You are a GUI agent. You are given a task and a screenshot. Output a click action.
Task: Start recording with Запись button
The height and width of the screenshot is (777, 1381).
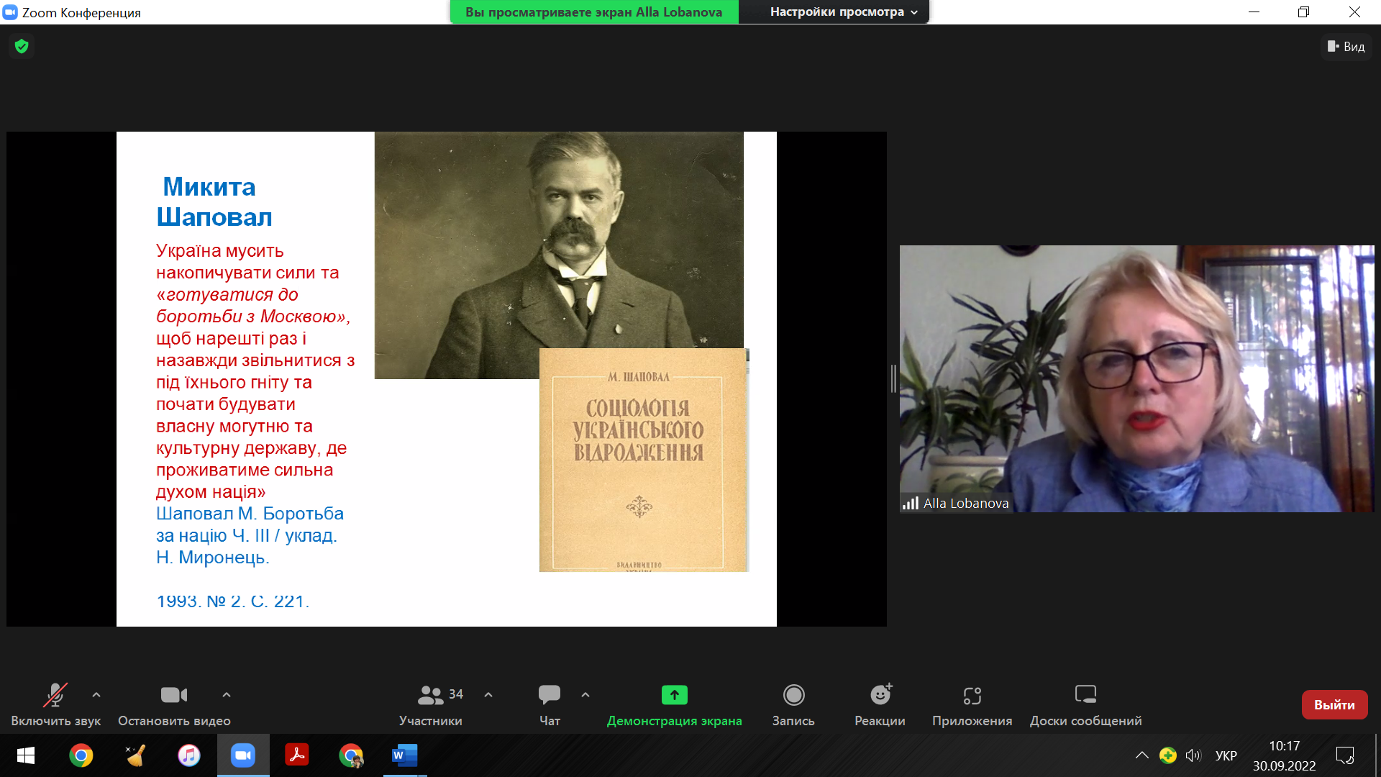(x=793, y=704)
